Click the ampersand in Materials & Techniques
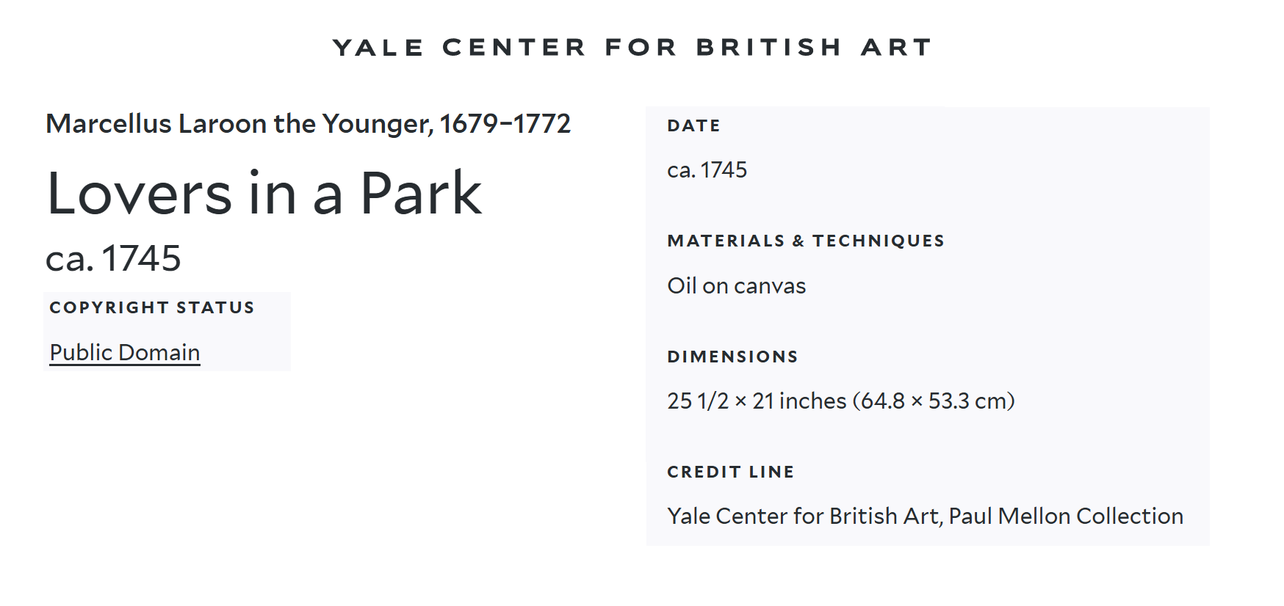 point(798,241)
